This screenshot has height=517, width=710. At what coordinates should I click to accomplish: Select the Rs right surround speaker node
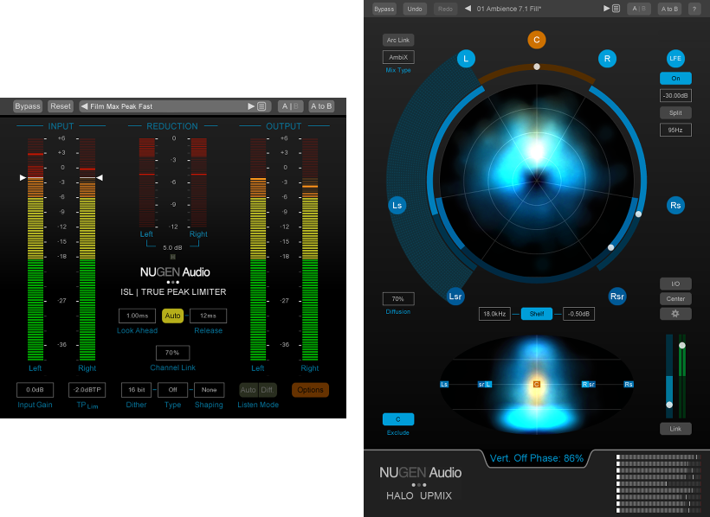click(x=675, y=206)
